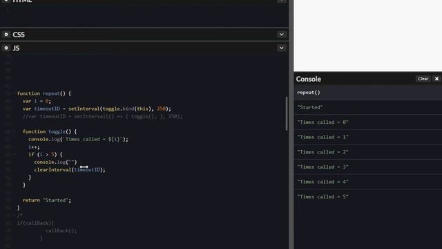
Task: Click "Times called = 4" console line
Action: tap(368, 182)
